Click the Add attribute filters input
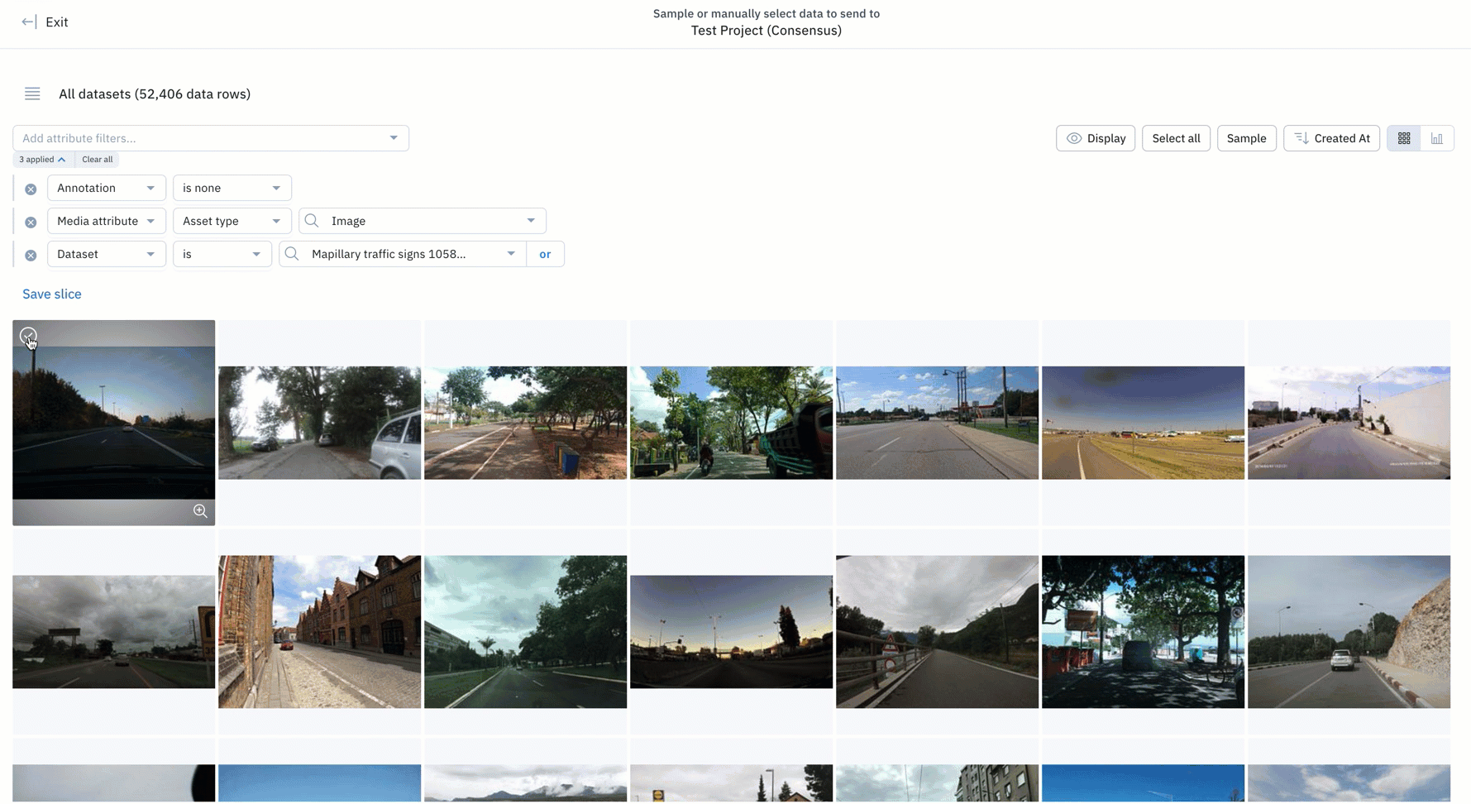The height and width of the screenshot is (804, 1471). [x=211, y=138]
